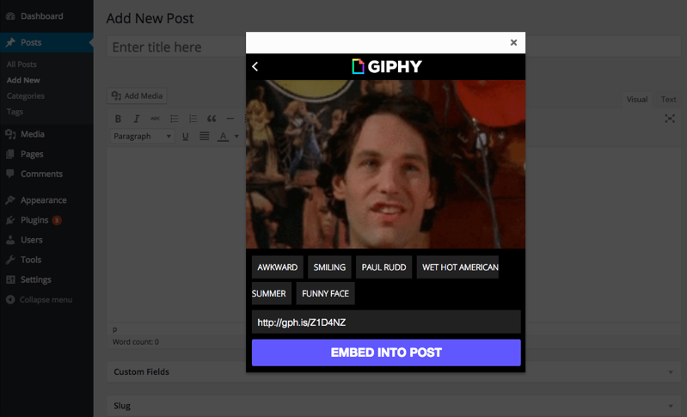Click the Plugins plug icon
687x417 pixels.
[10, 220]
